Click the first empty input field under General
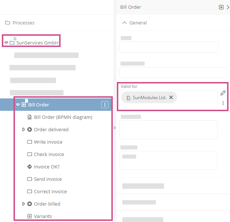 pyautogui.click(x=169, y=47)
